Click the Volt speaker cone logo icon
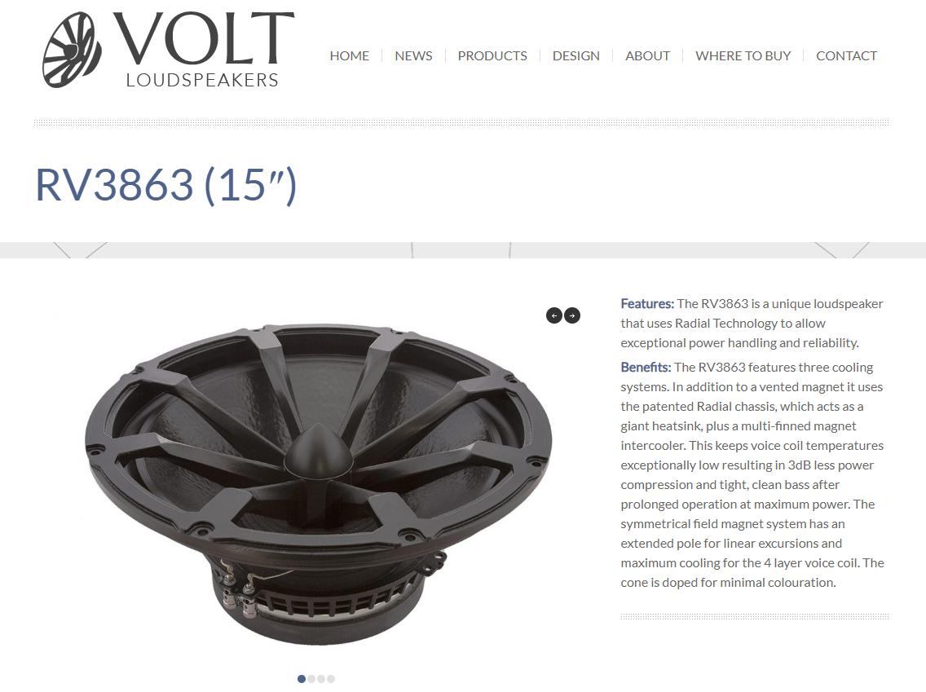 tap(72, 51)
